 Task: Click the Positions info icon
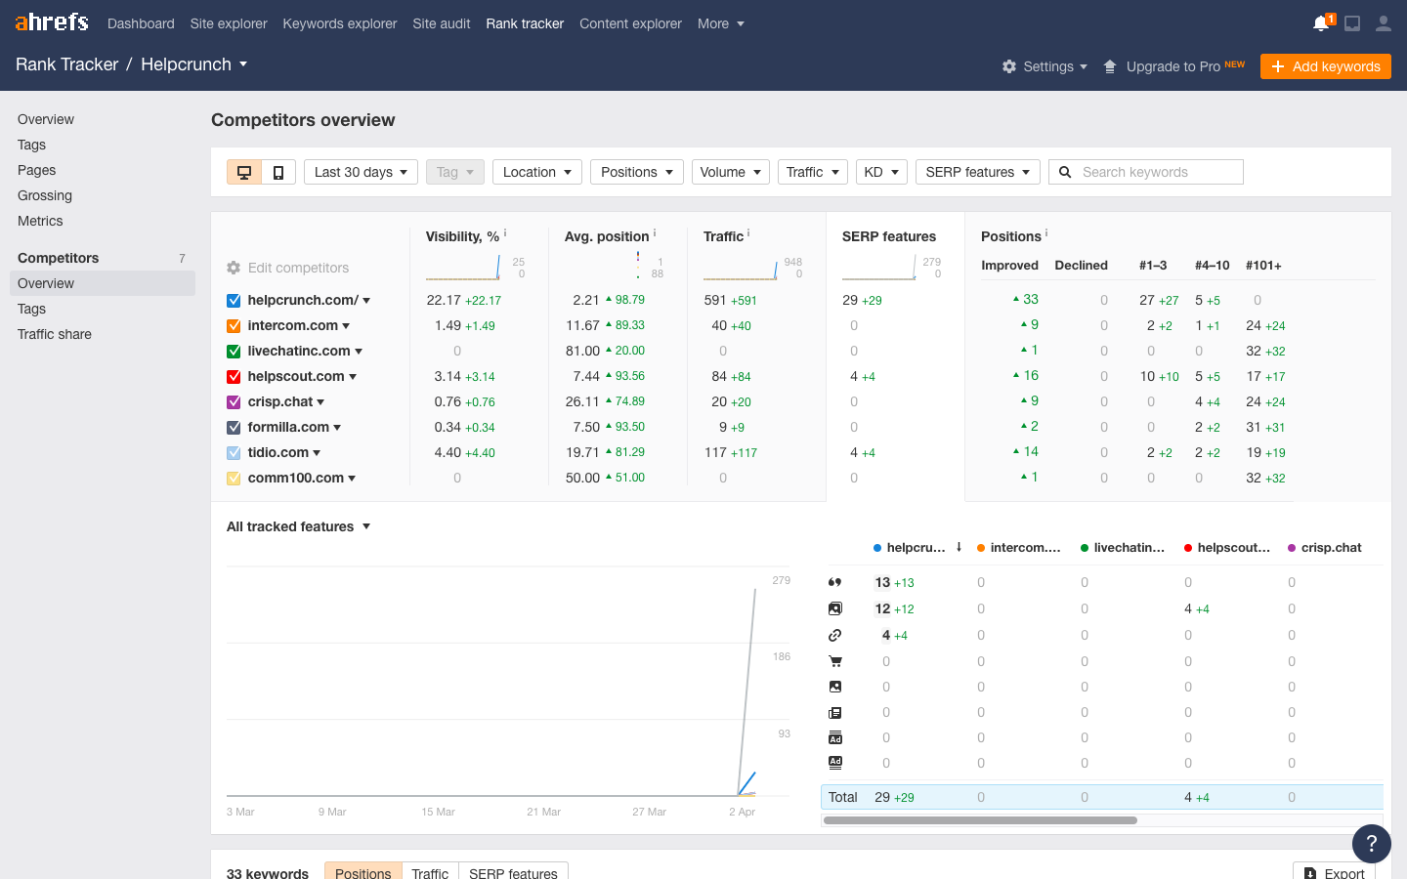1046,233
